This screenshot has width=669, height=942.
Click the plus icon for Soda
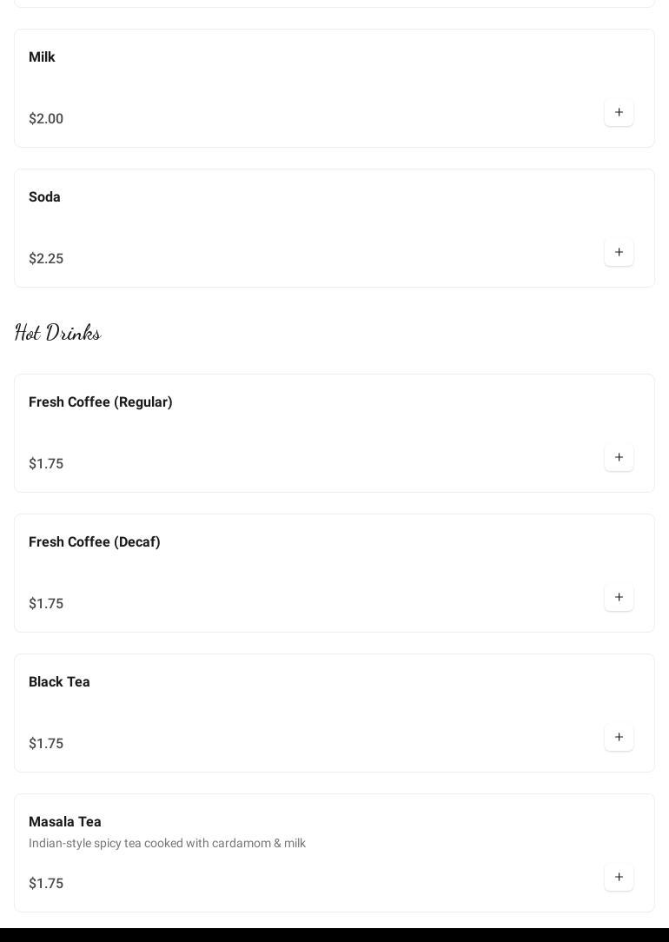coord(619,253)
